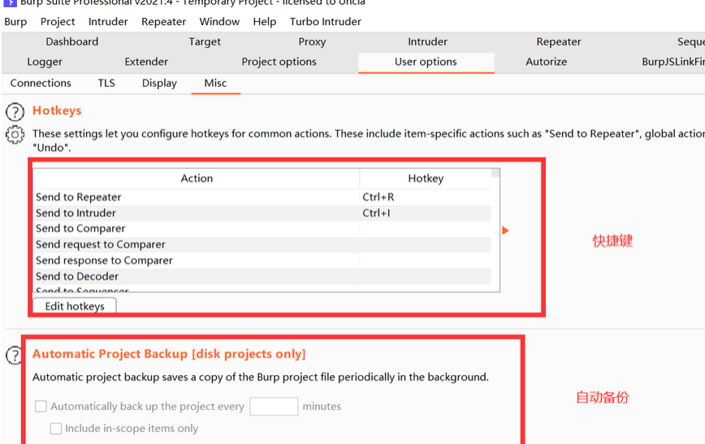The height and width of the screenshot is (444, 705).
Task: Select the Send to Decoder row
Action: click(262, 276)
